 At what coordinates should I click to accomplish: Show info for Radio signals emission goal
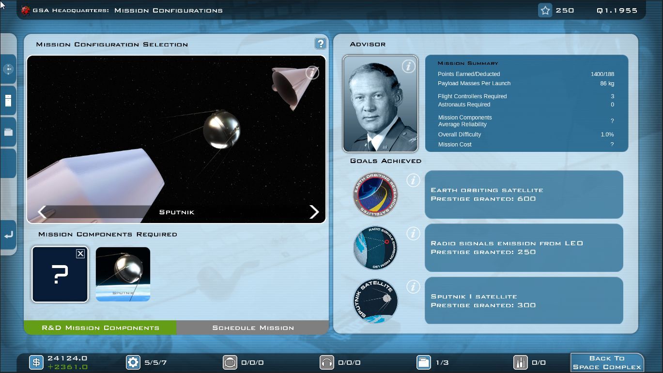pos(413,234)
